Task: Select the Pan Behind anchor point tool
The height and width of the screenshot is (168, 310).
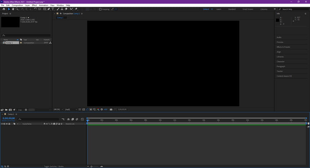Action: tap(40, 9)
